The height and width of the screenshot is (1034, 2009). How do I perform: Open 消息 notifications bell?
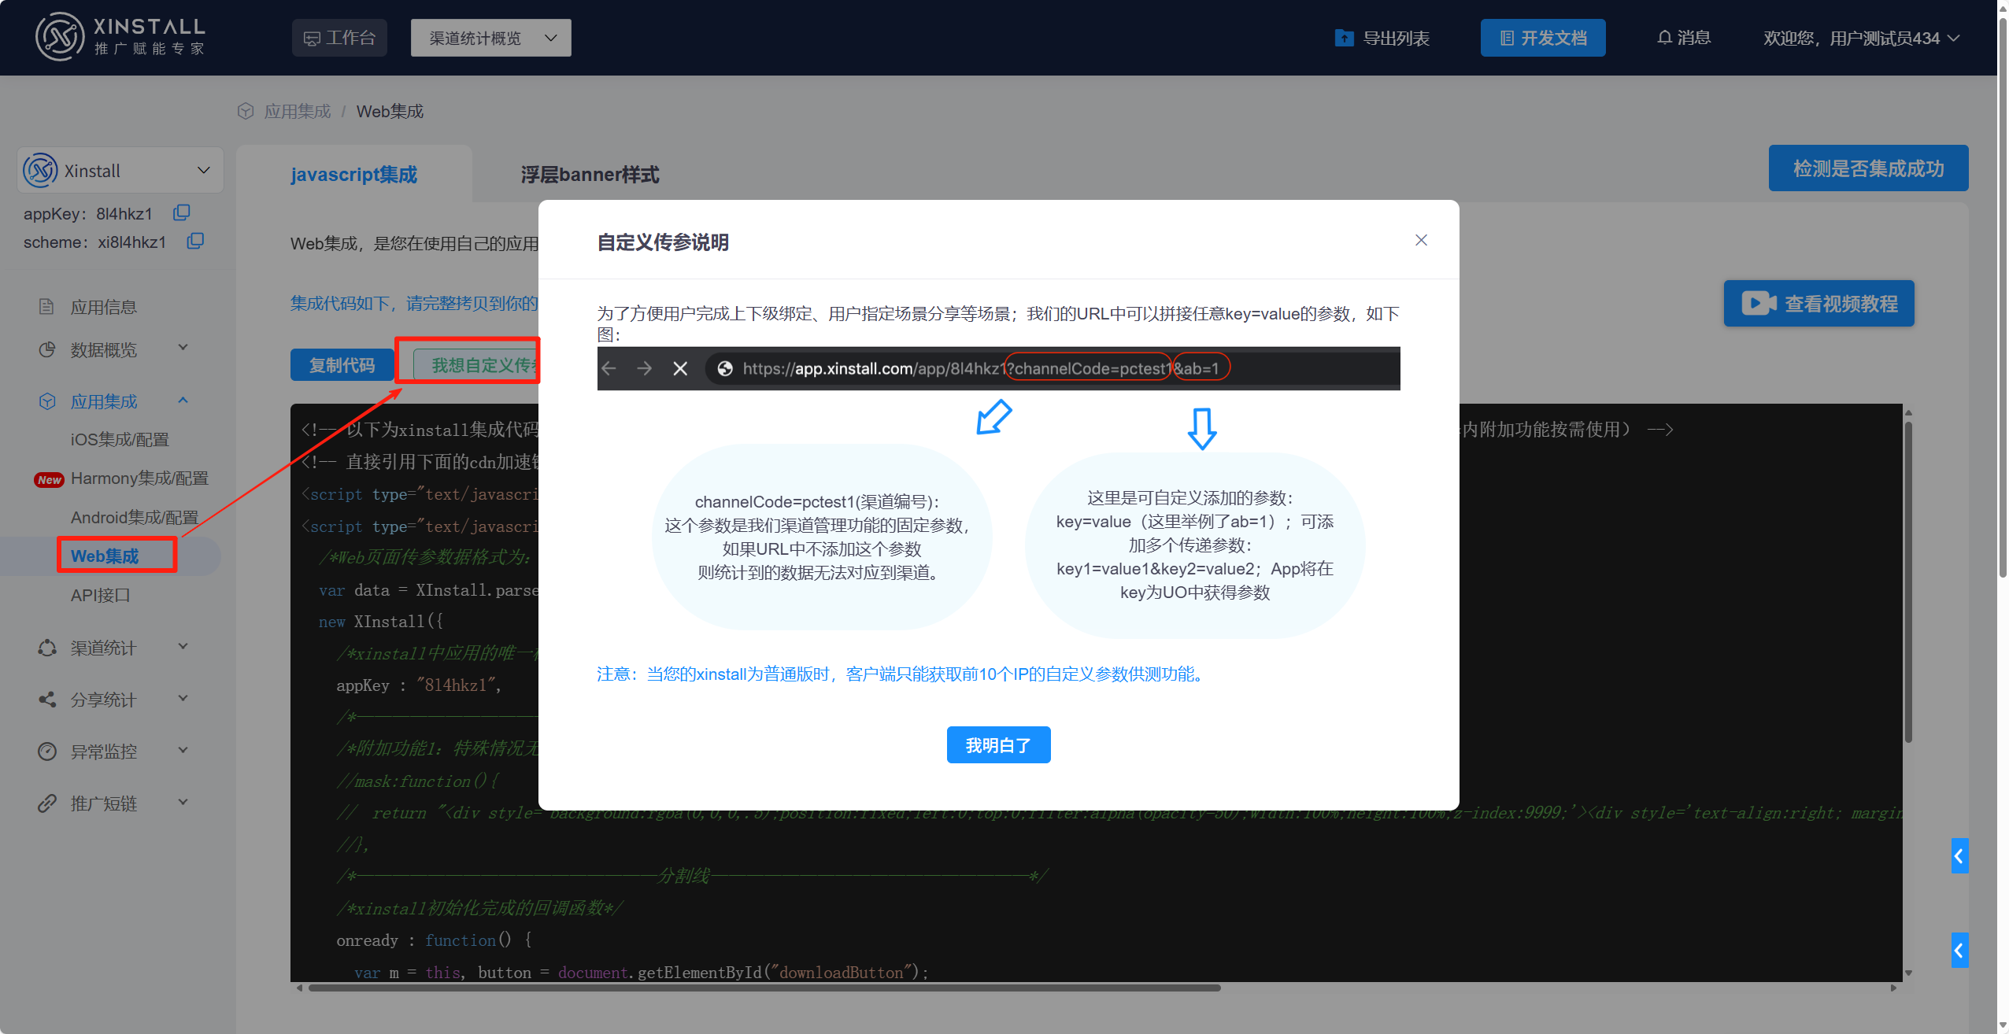(1683, 38)
